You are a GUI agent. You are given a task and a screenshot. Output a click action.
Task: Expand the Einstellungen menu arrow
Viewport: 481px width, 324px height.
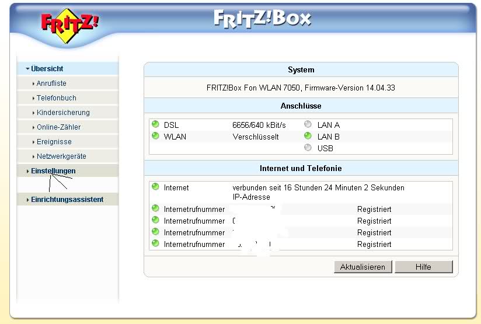click(27, 171)
